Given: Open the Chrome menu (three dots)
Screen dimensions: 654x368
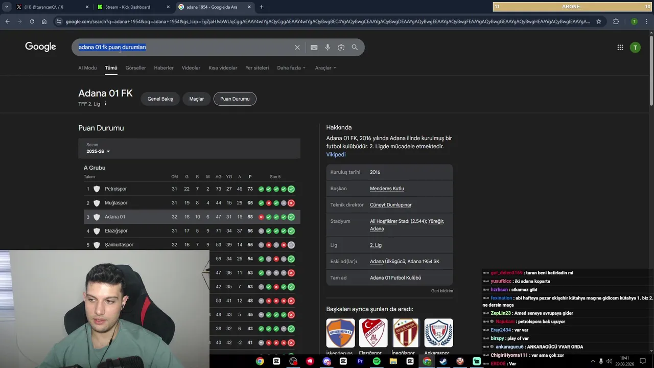Looking at the screenshot, I should [646, 21].
